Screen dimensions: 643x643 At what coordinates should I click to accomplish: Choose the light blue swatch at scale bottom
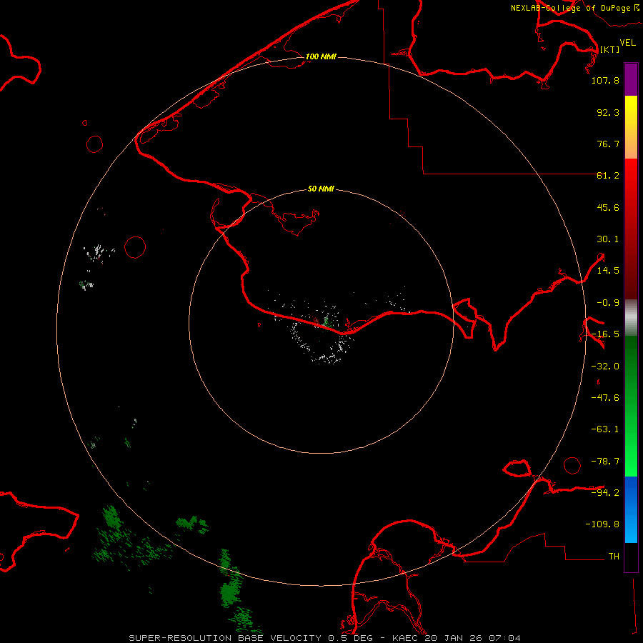tap(631, 532)
